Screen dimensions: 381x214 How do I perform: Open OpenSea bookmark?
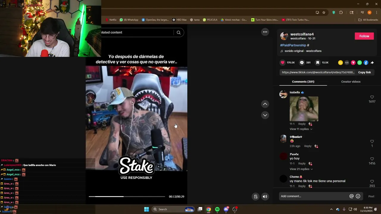point(155,20)
